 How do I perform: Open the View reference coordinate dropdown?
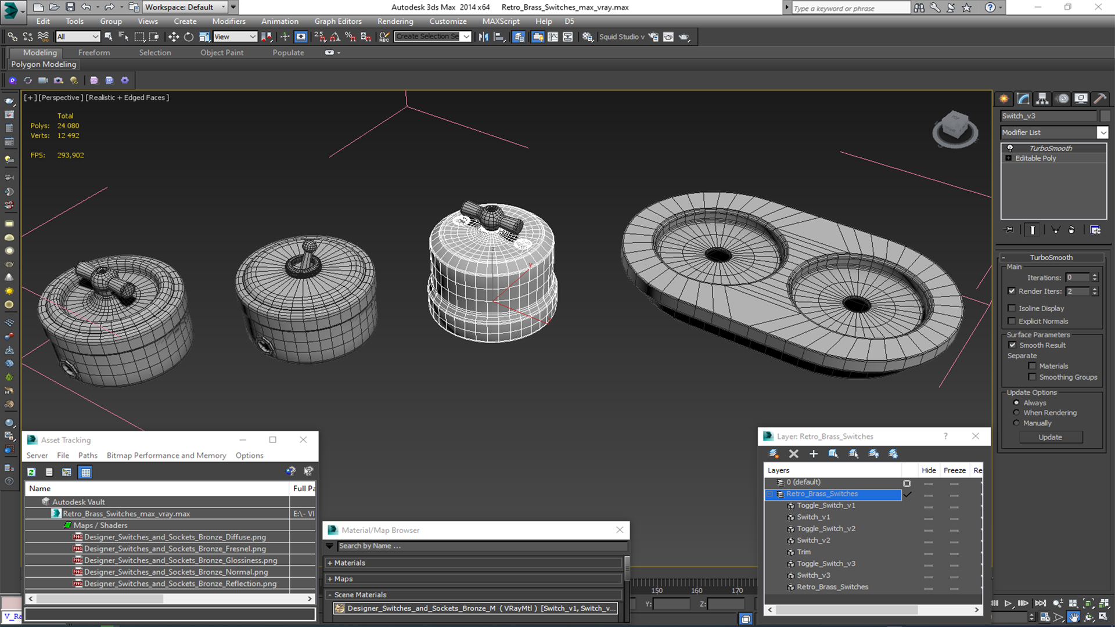point(235,37)
